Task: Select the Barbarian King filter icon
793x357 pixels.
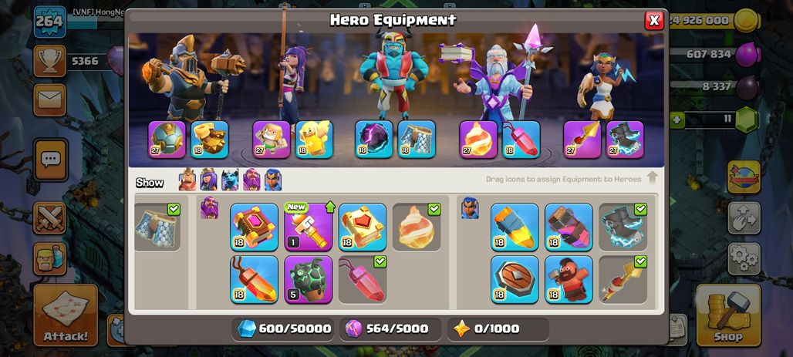Action: click(187, 180)
